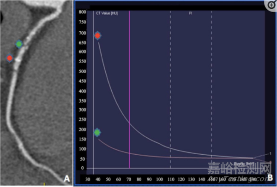Click the 400 value on the vertical axis

point(83,91)
